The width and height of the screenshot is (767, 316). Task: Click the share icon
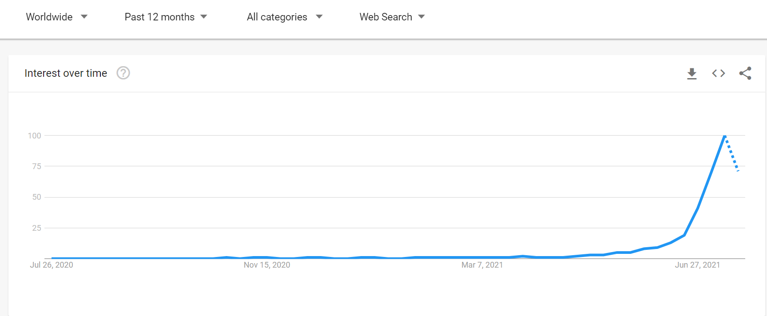745,73
